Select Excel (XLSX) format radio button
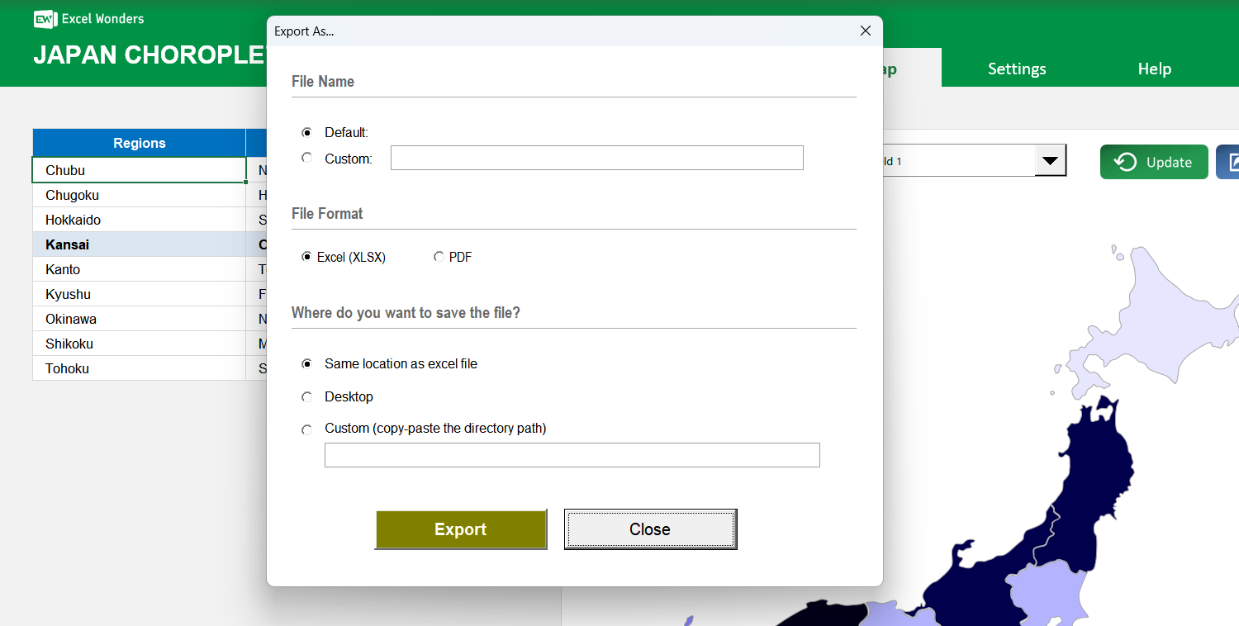The width and height of the screenshot is (1239, 626). coord(307,257)
